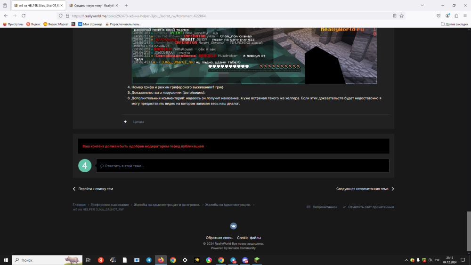Open the 'Моя страница' VK bookmark
471x265 pixels.
tap(90, 24)
